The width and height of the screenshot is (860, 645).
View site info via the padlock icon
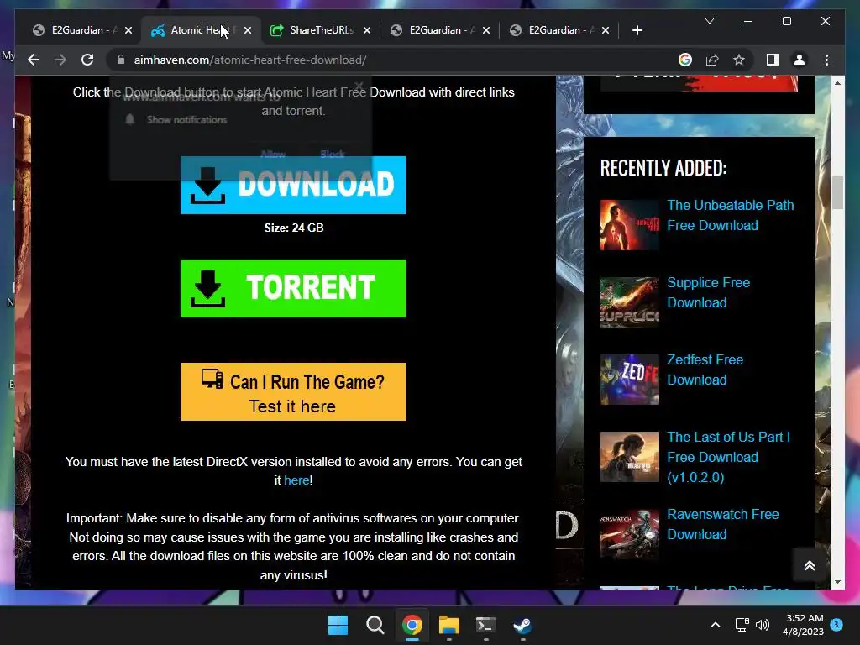point(121,60)
